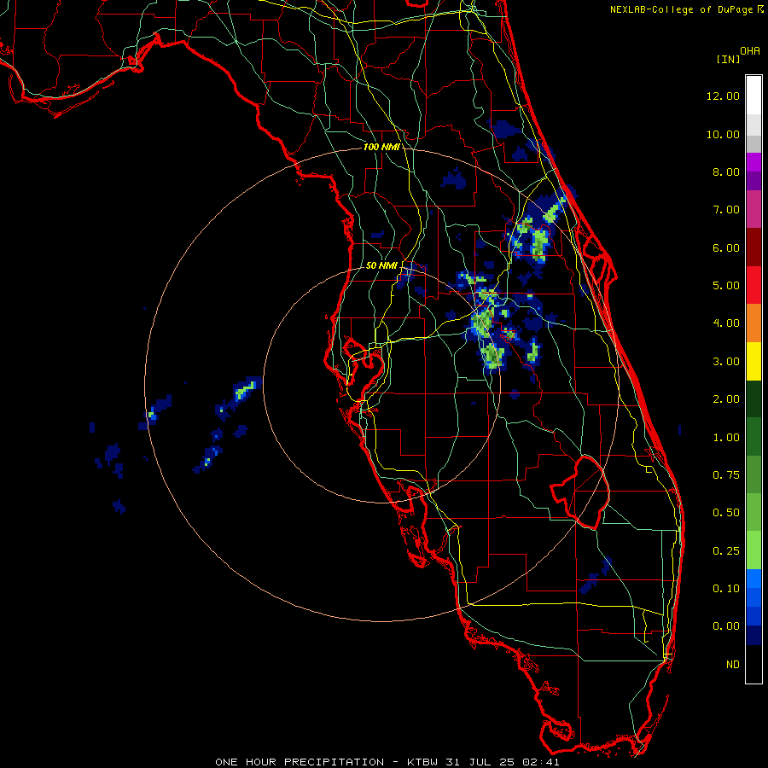
Task: Click the 1.00 legend value
Action: (x=726, y=438)
